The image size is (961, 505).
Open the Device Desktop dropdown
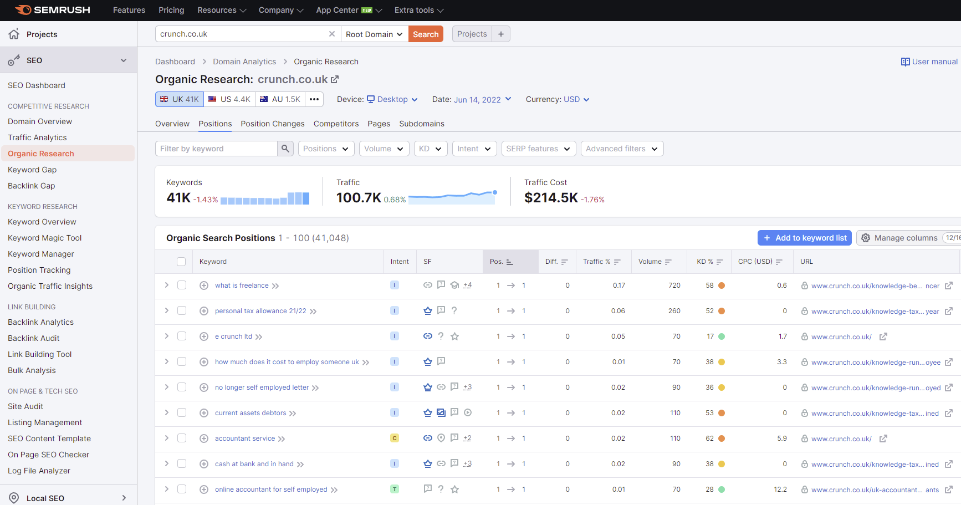(x=392, y=99)
